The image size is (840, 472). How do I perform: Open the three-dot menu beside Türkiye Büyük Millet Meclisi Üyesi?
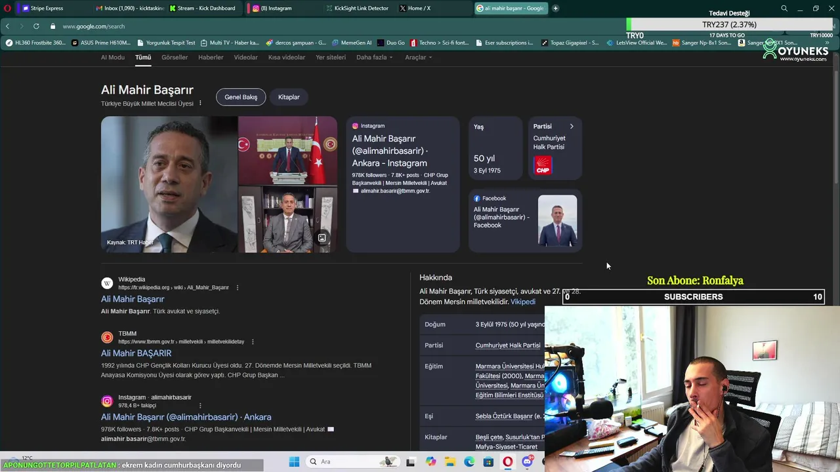[200, 104]
